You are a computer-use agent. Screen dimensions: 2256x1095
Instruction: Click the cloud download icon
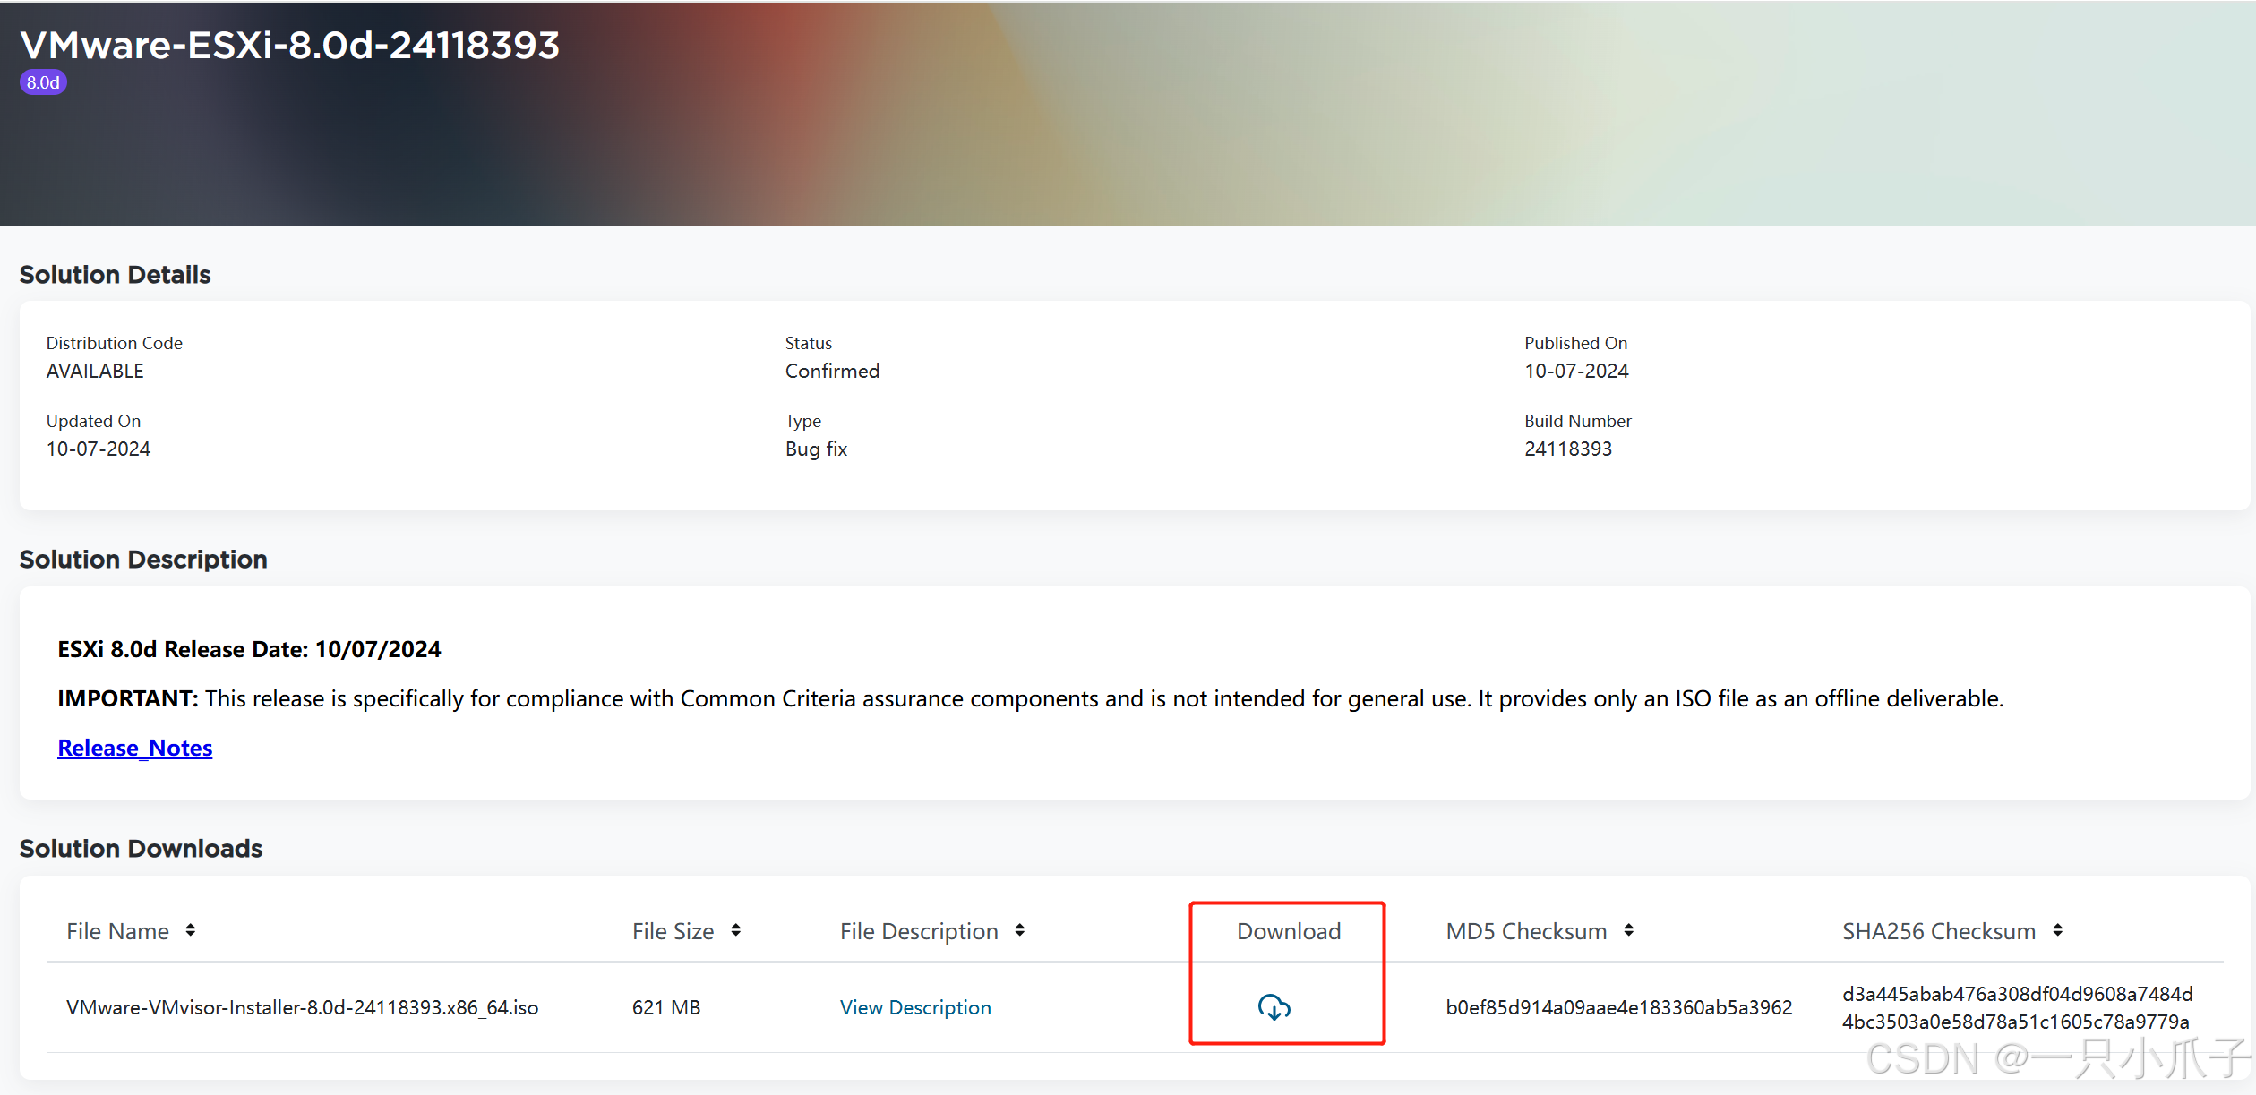tap(1274, 1007)
